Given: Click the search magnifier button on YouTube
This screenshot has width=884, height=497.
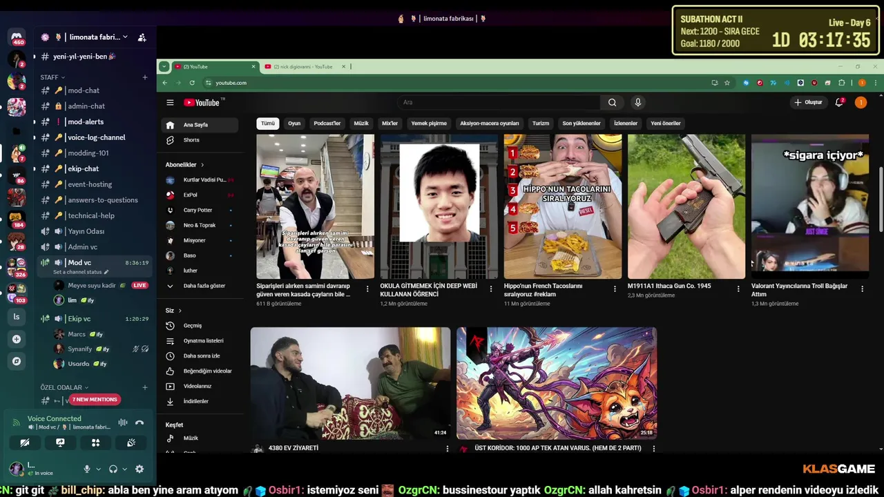Looking at the screenshot, I should point(612,102).
